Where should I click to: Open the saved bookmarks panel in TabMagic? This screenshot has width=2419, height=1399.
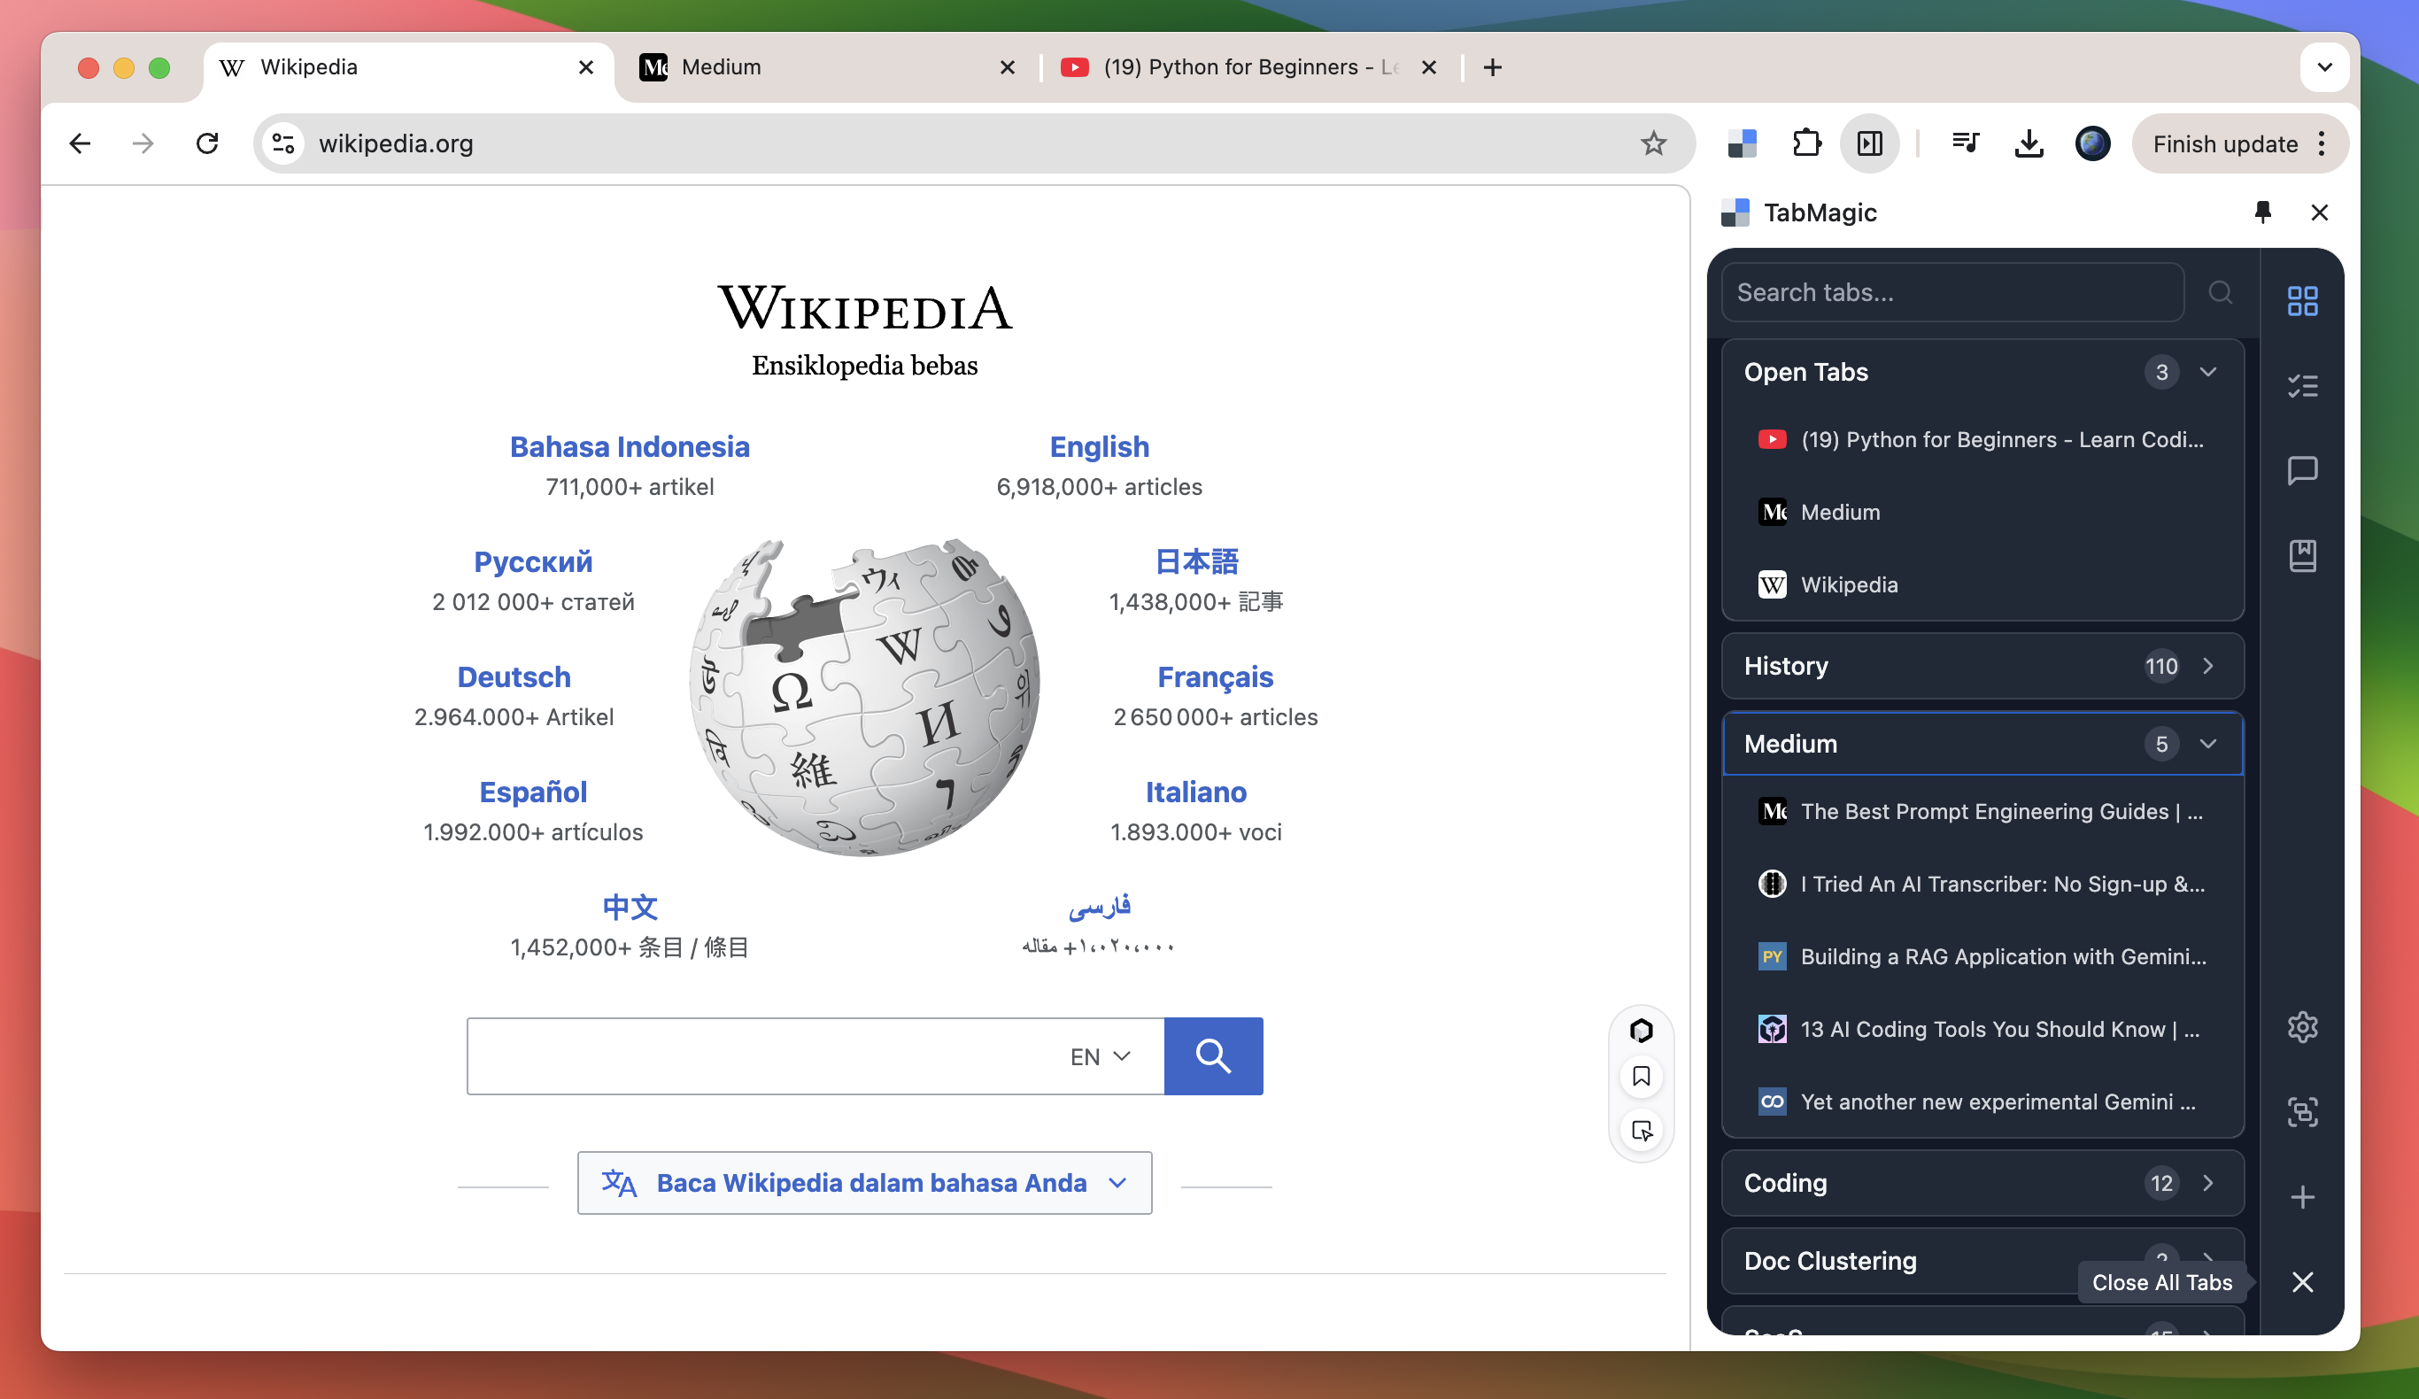(x=2303, y=555)
